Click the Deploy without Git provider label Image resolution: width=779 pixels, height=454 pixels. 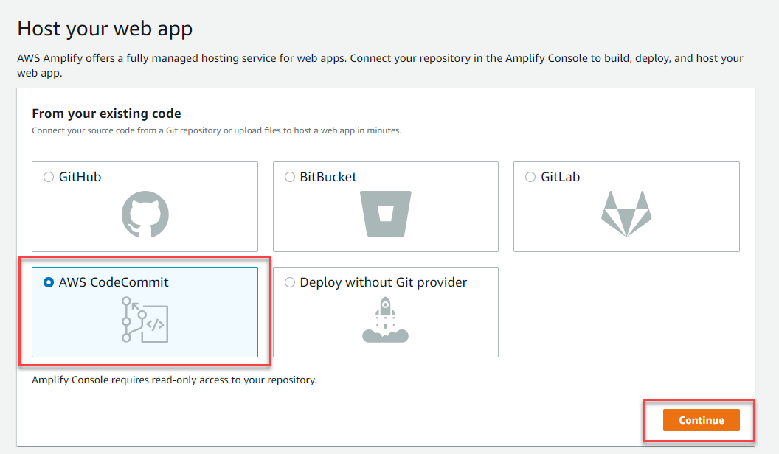point(383,282)
